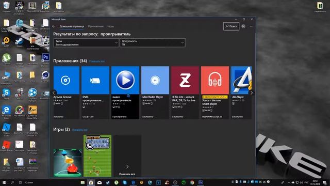Show all games link next to Игры (2)
330x186 pixels.
coord(79,130)
